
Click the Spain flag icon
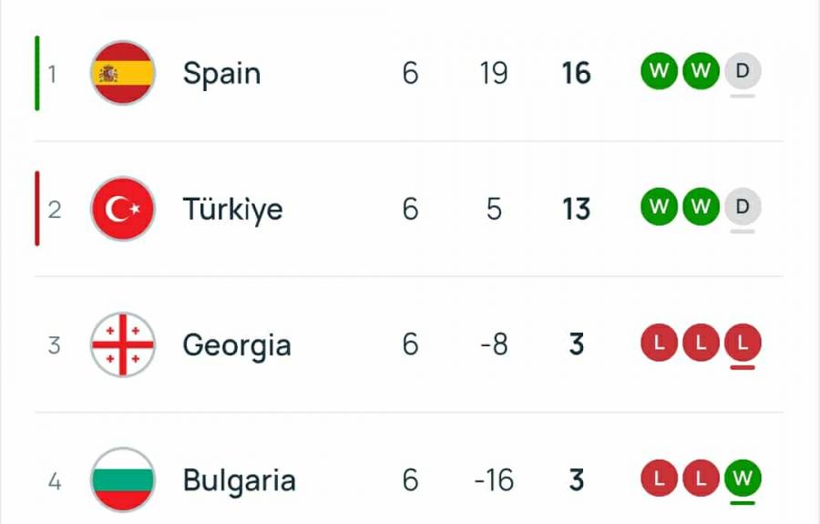coord(123,73)
